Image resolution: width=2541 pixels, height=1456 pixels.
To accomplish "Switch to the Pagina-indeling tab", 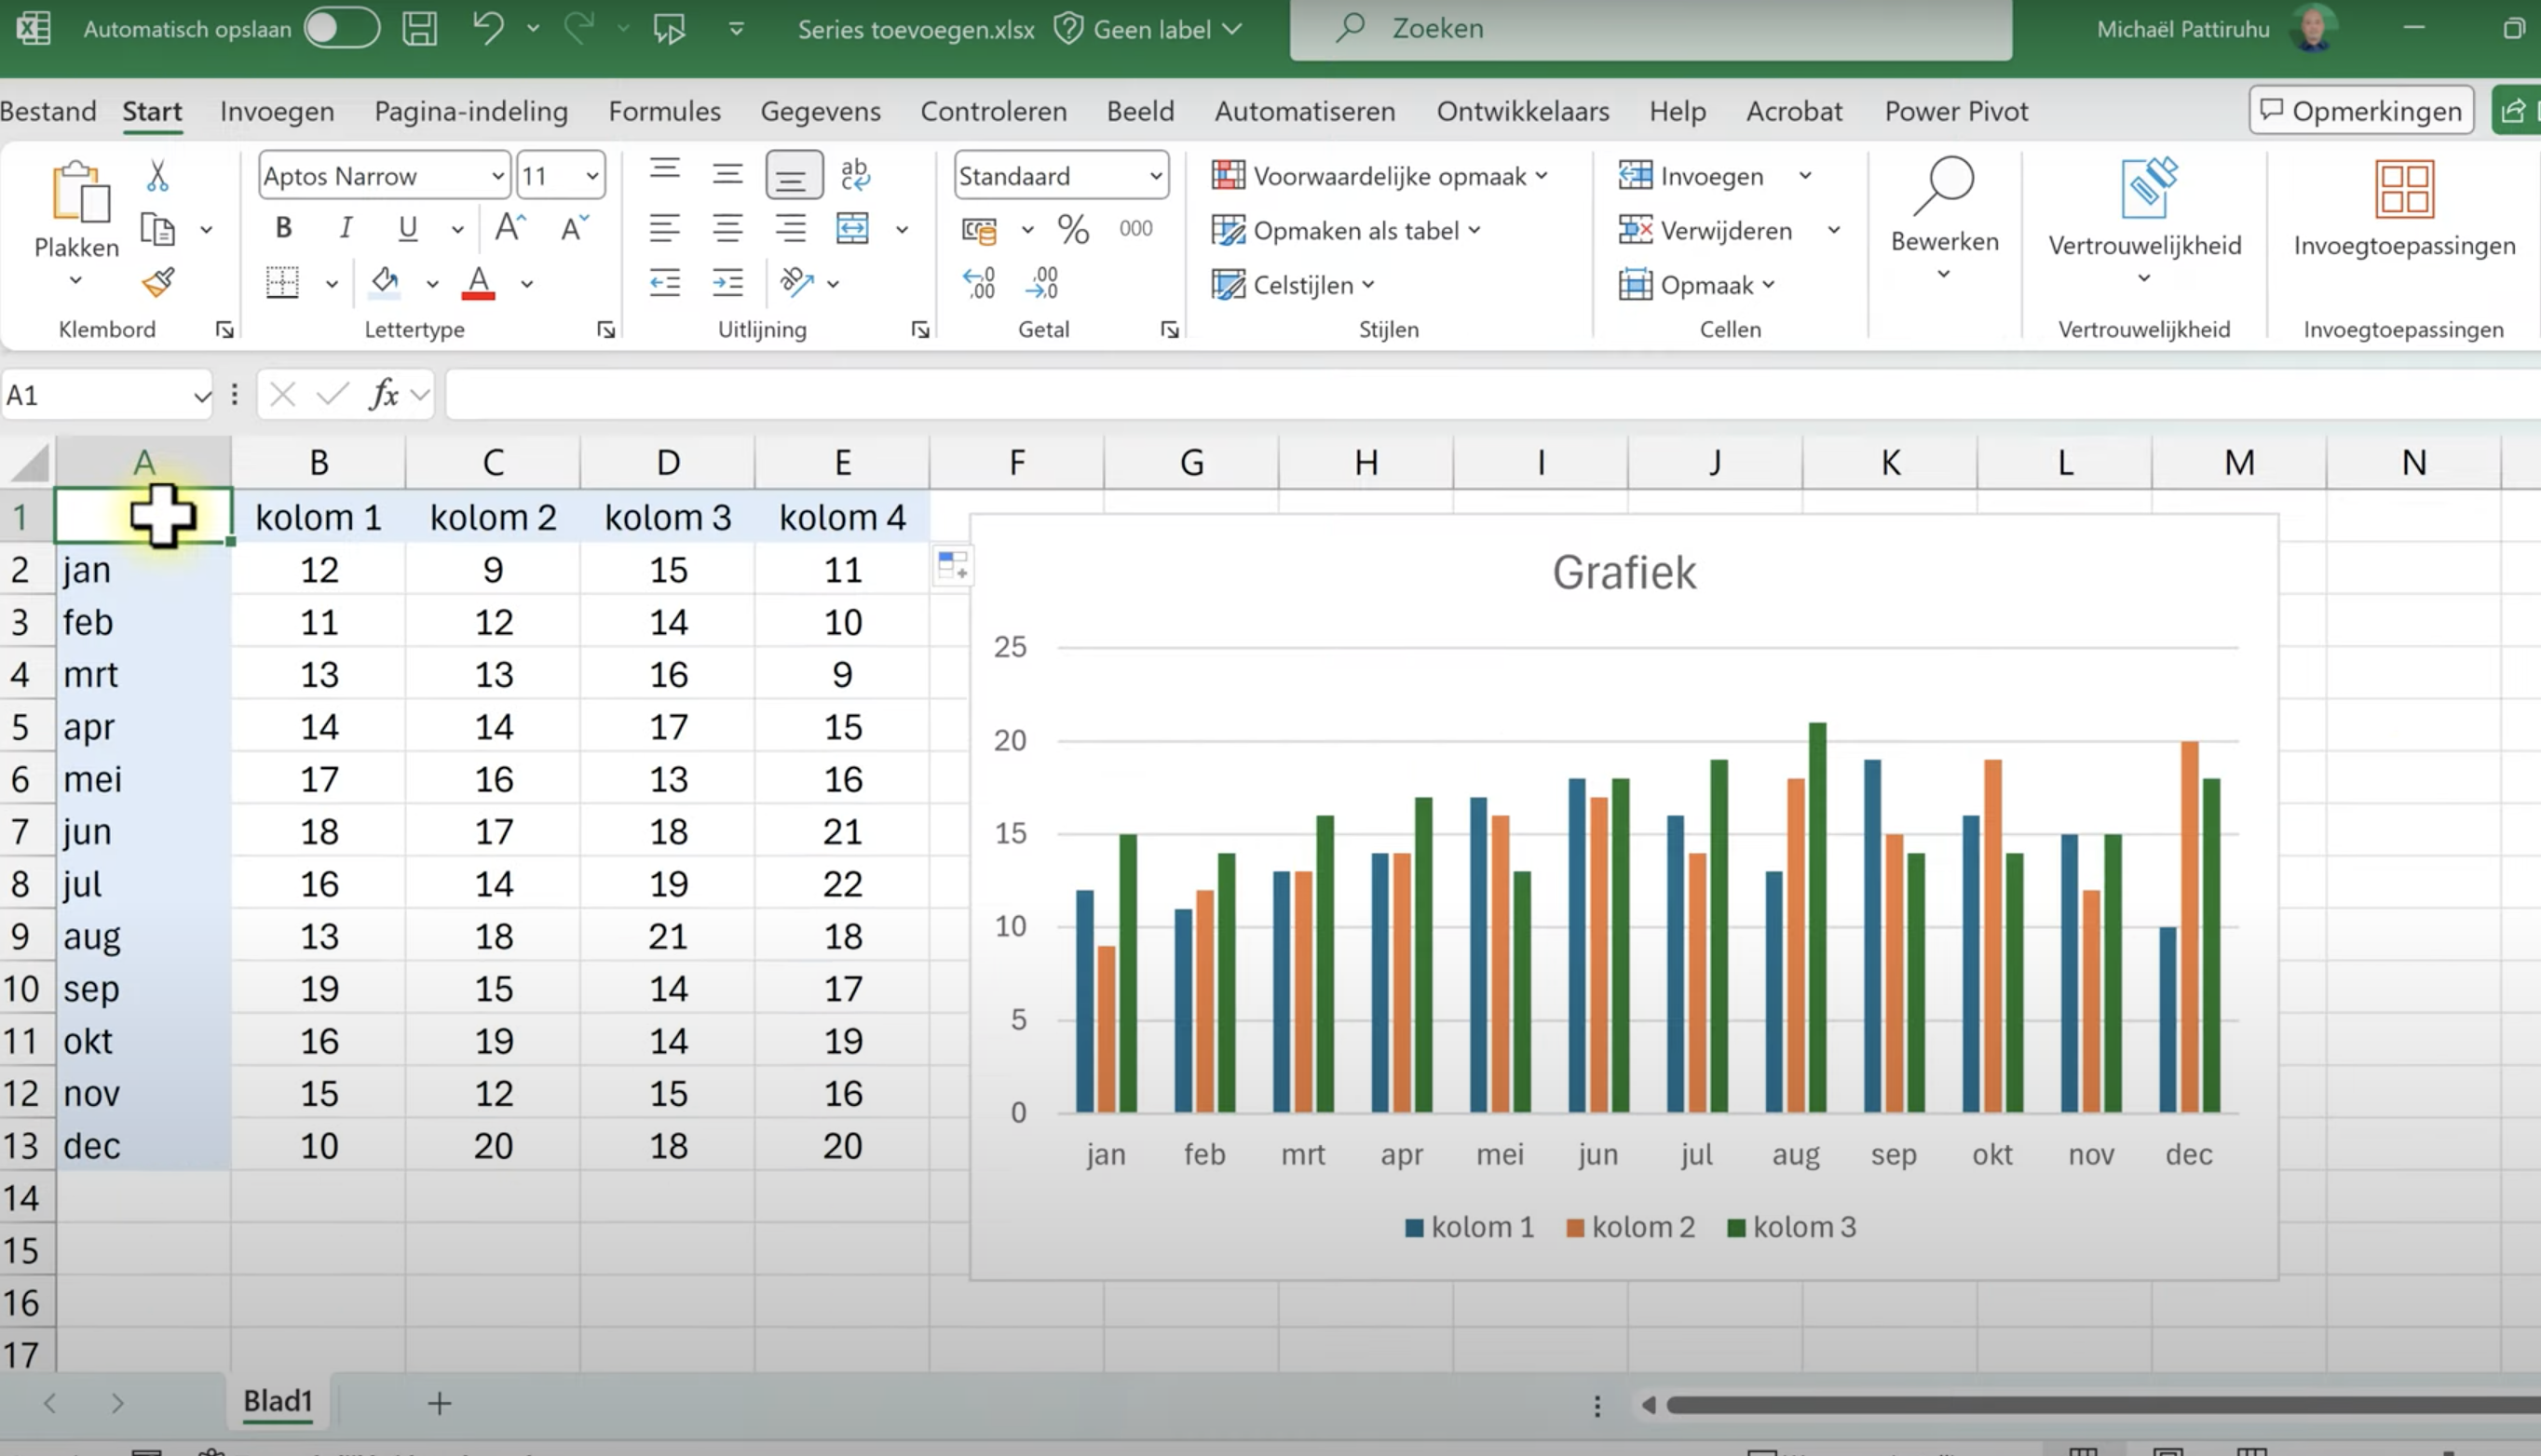I will (x=471, y=111).
